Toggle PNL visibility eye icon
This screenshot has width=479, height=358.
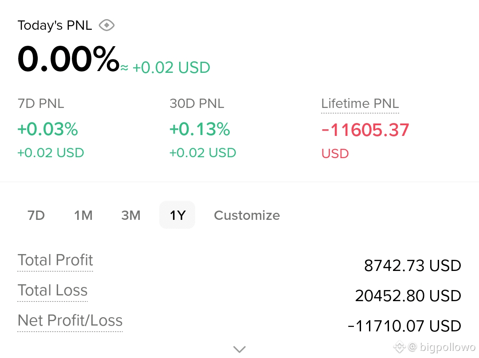coord(106,25)
